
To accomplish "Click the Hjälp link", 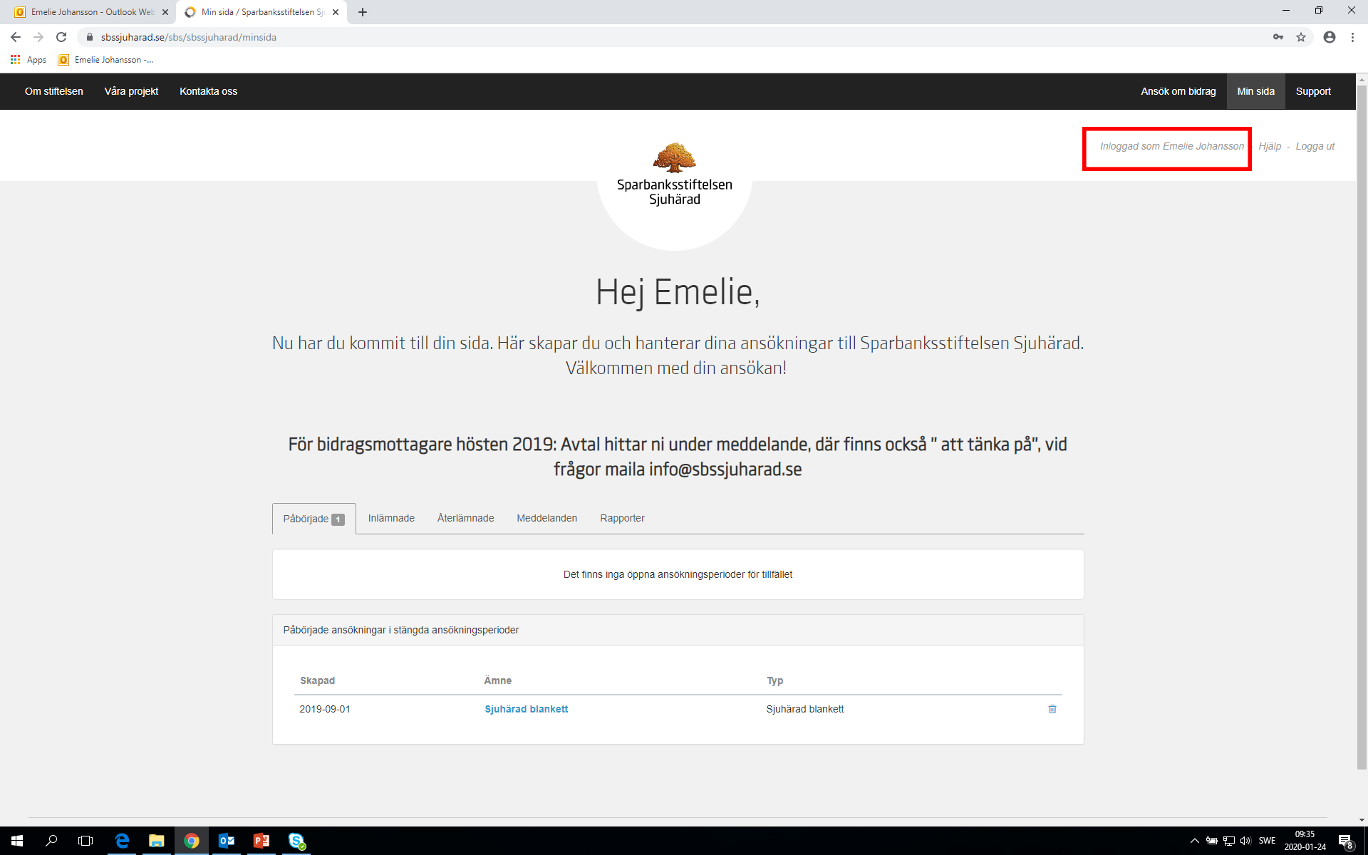I will coord(1270,146).
